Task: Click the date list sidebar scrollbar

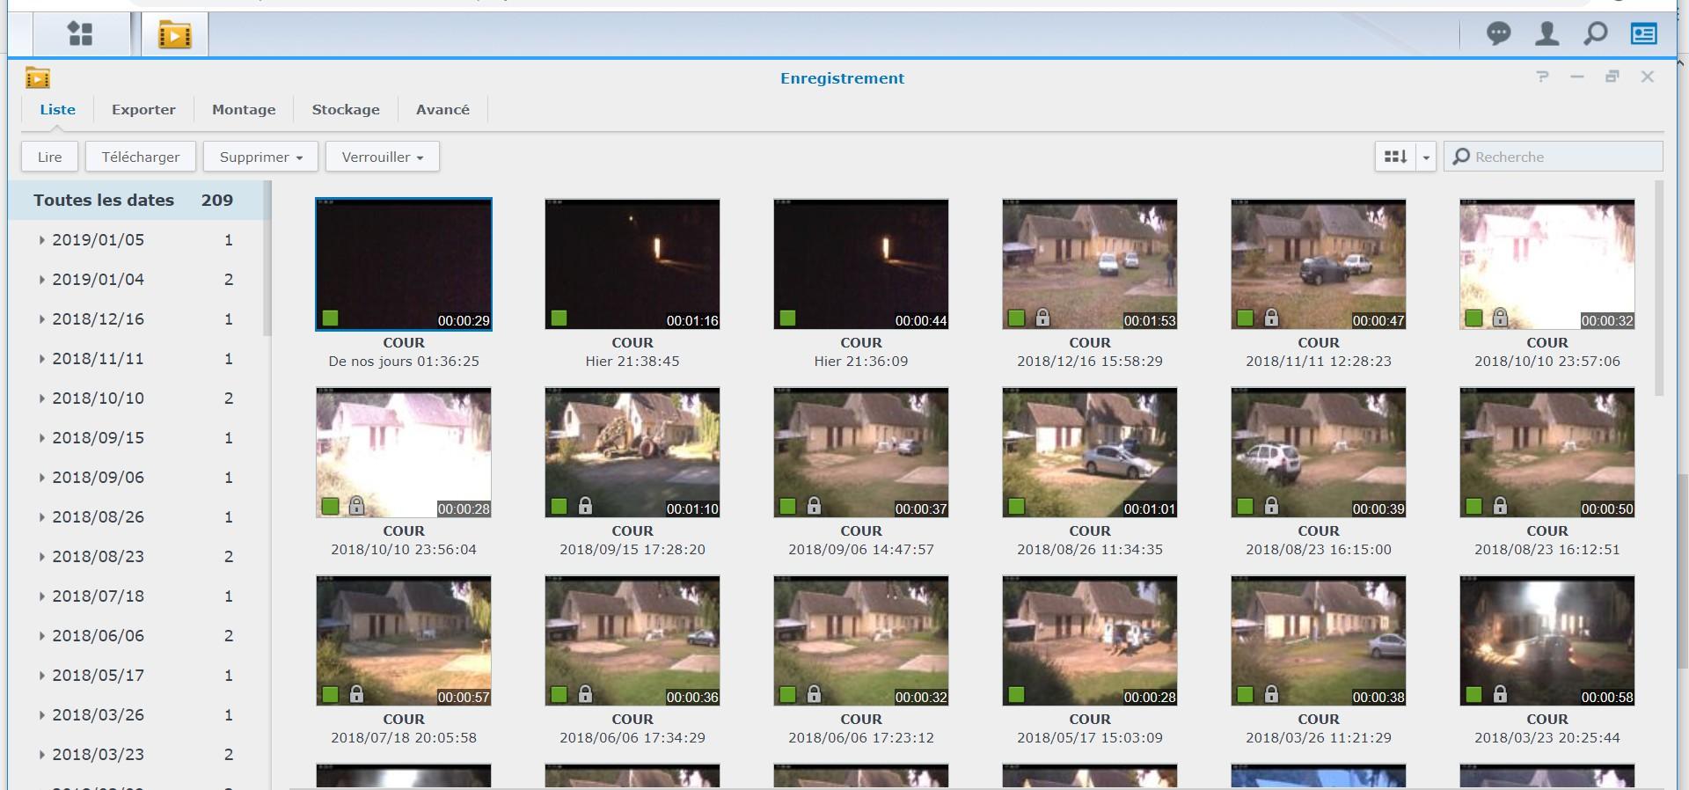Action: click(x=267, y=259)
